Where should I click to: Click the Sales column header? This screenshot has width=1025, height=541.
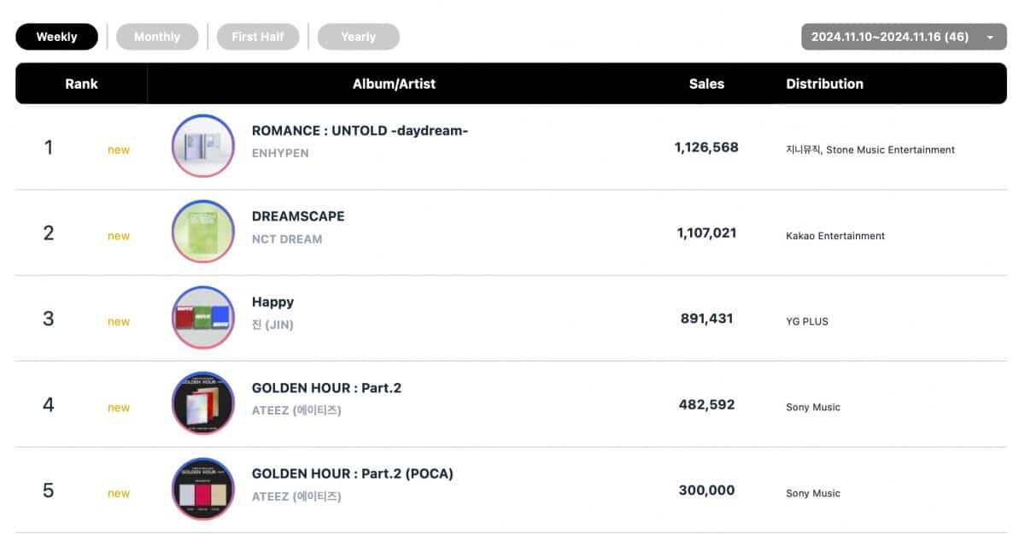click(x=706, y=84)
